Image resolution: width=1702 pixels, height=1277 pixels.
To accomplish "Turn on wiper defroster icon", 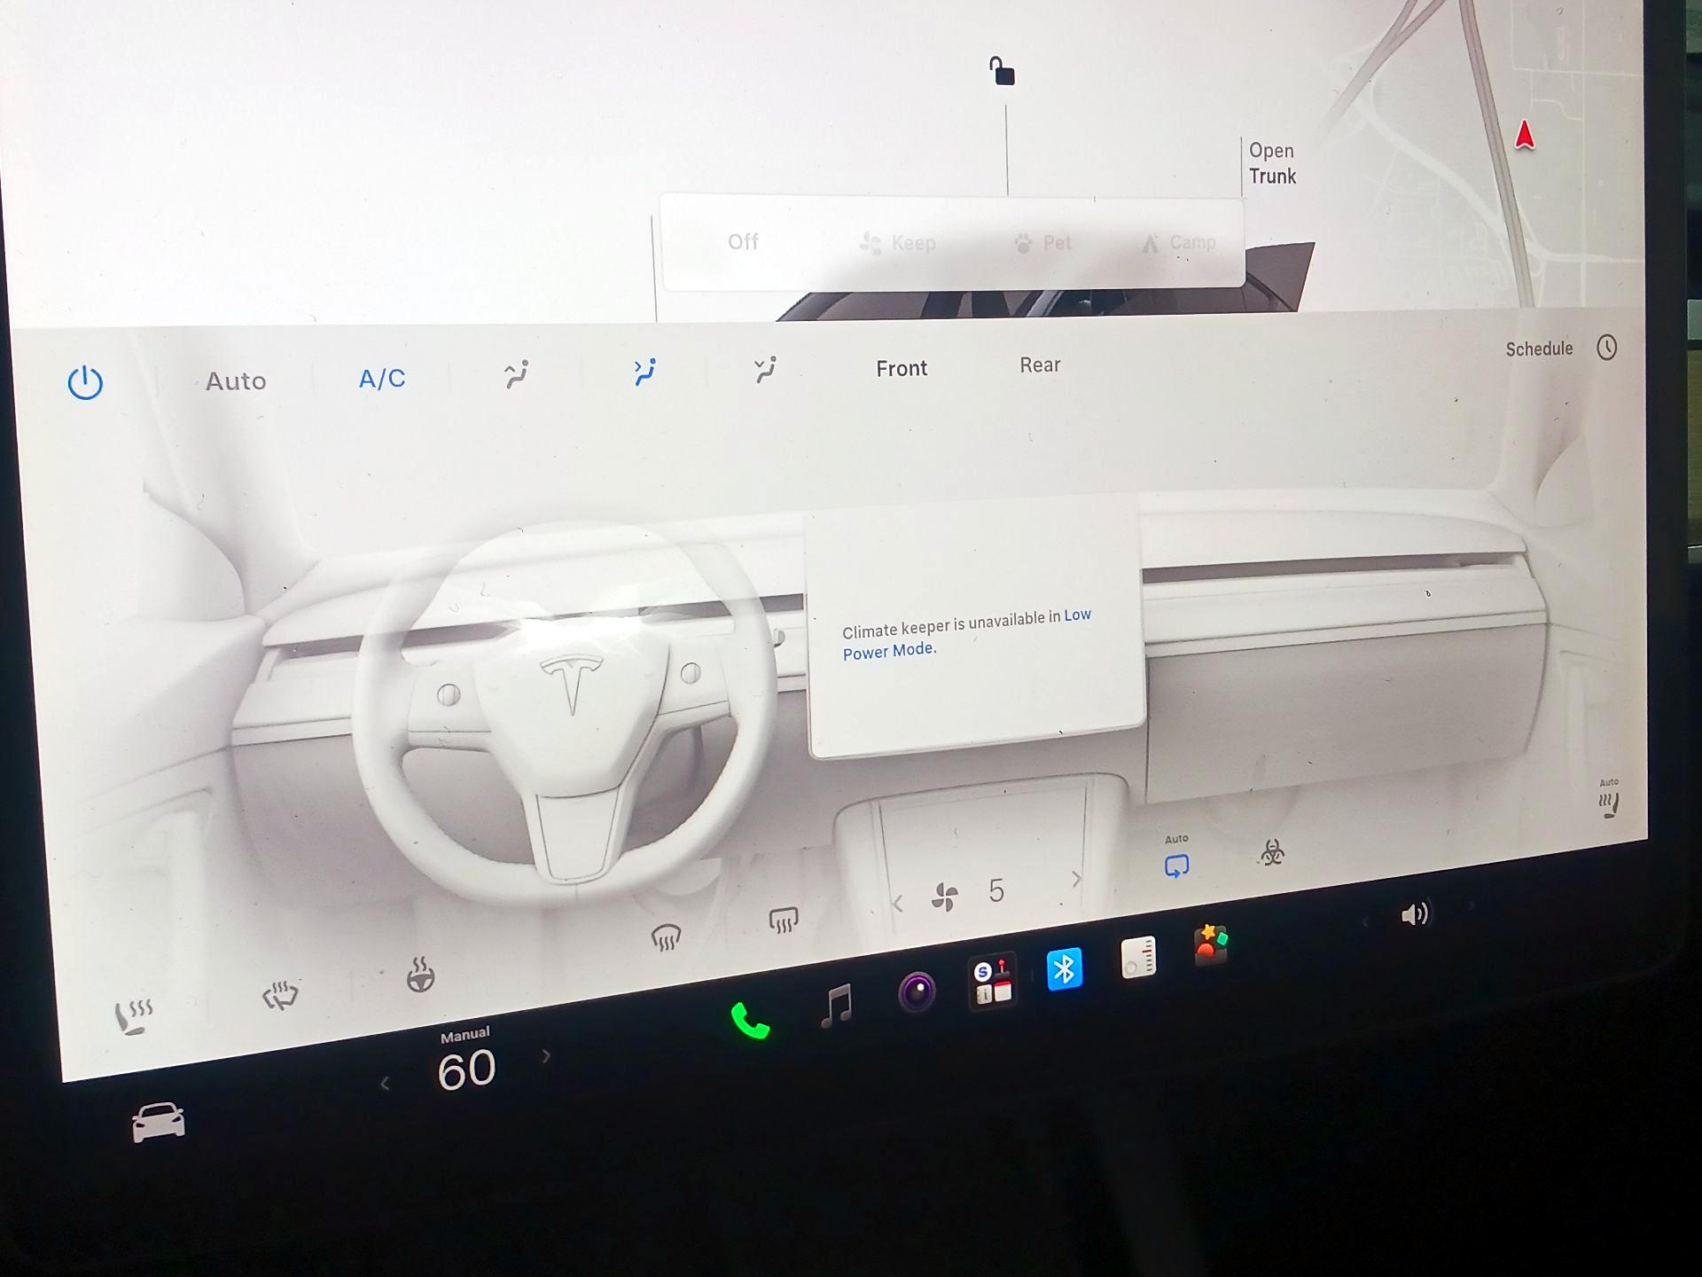I will point(281,995).
